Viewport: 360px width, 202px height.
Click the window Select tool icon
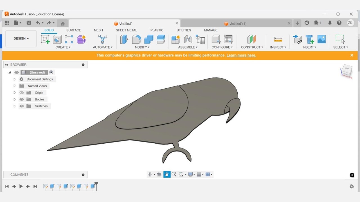[340, 39]
